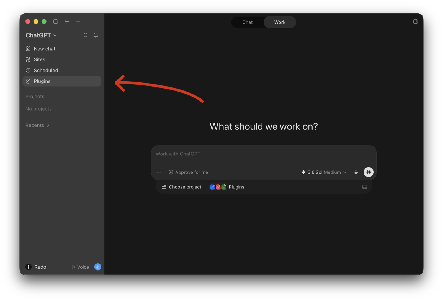Click the Projects section heading
This screenshot has height=301, width=443.
[35, 97]
